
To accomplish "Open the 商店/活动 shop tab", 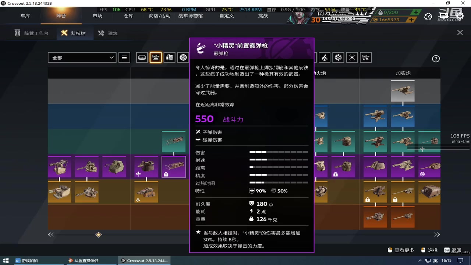I will 160,16.
